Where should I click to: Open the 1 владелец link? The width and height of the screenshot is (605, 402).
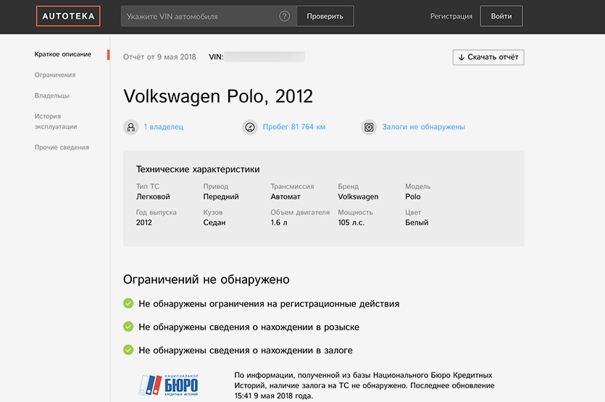coord(164,127)
